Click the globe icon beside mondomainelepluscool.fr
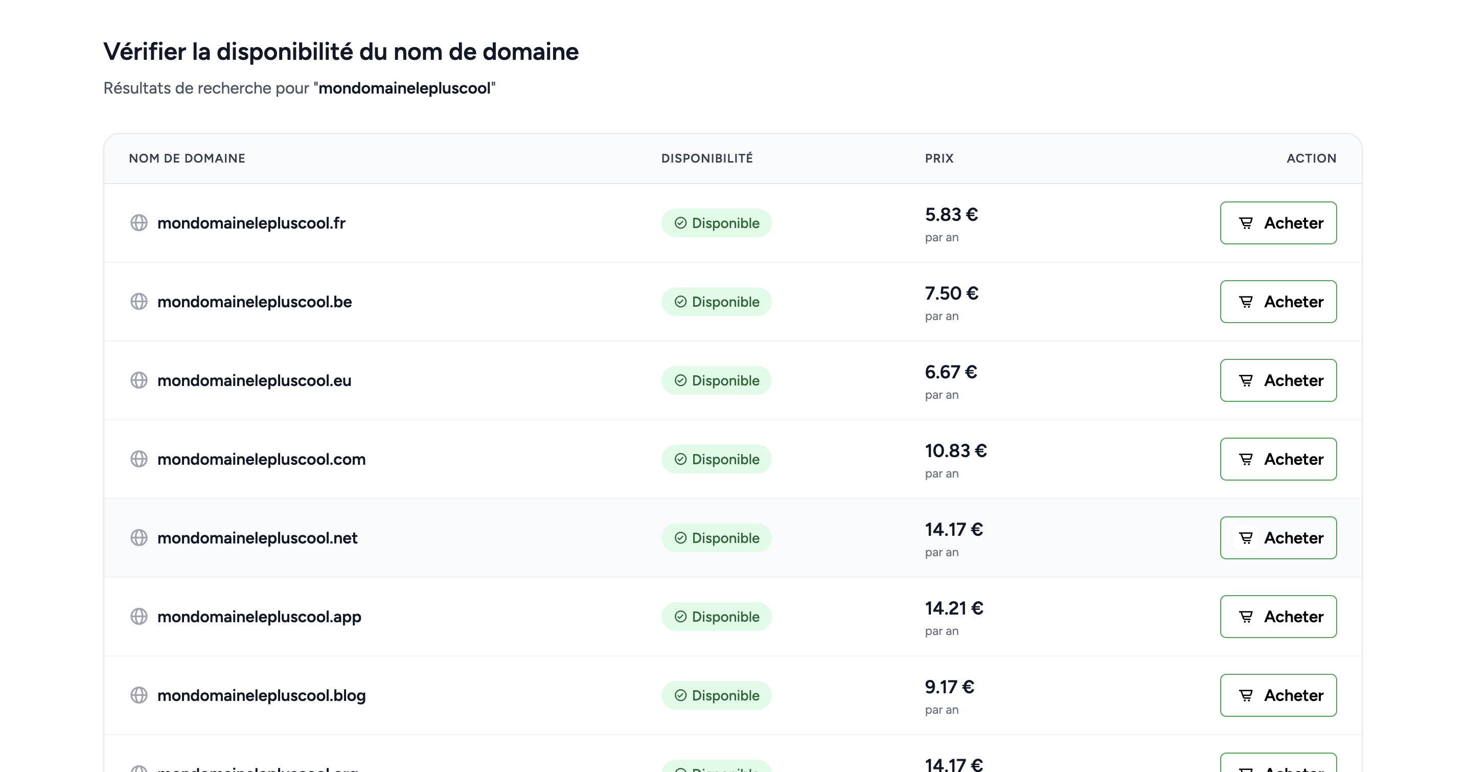Image resolution: width=1466 pixels, height=772 pixels. coord(140,222)
